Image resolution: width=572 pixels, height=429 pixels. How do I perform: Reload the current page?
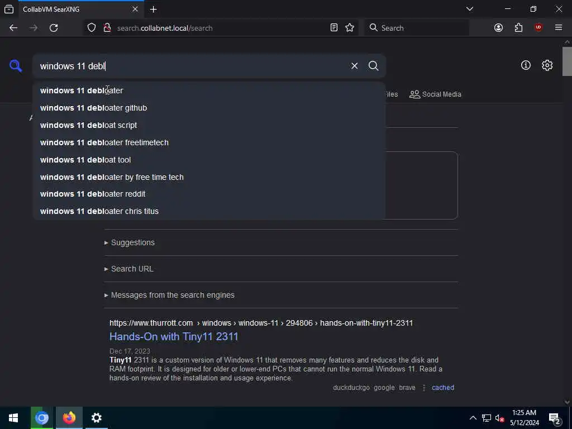click(54, 28)
